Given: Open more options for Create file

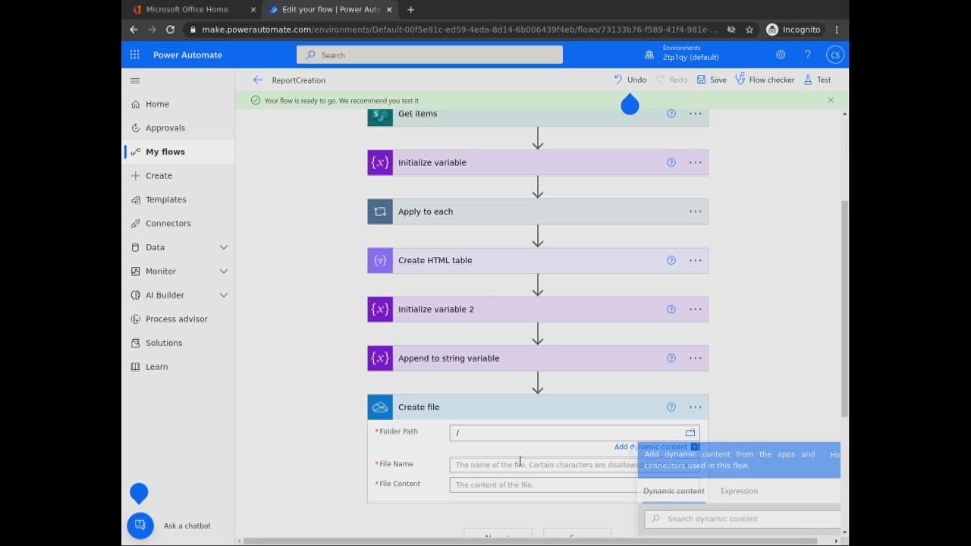Looking at the screenshot, I should click(695, 407).
